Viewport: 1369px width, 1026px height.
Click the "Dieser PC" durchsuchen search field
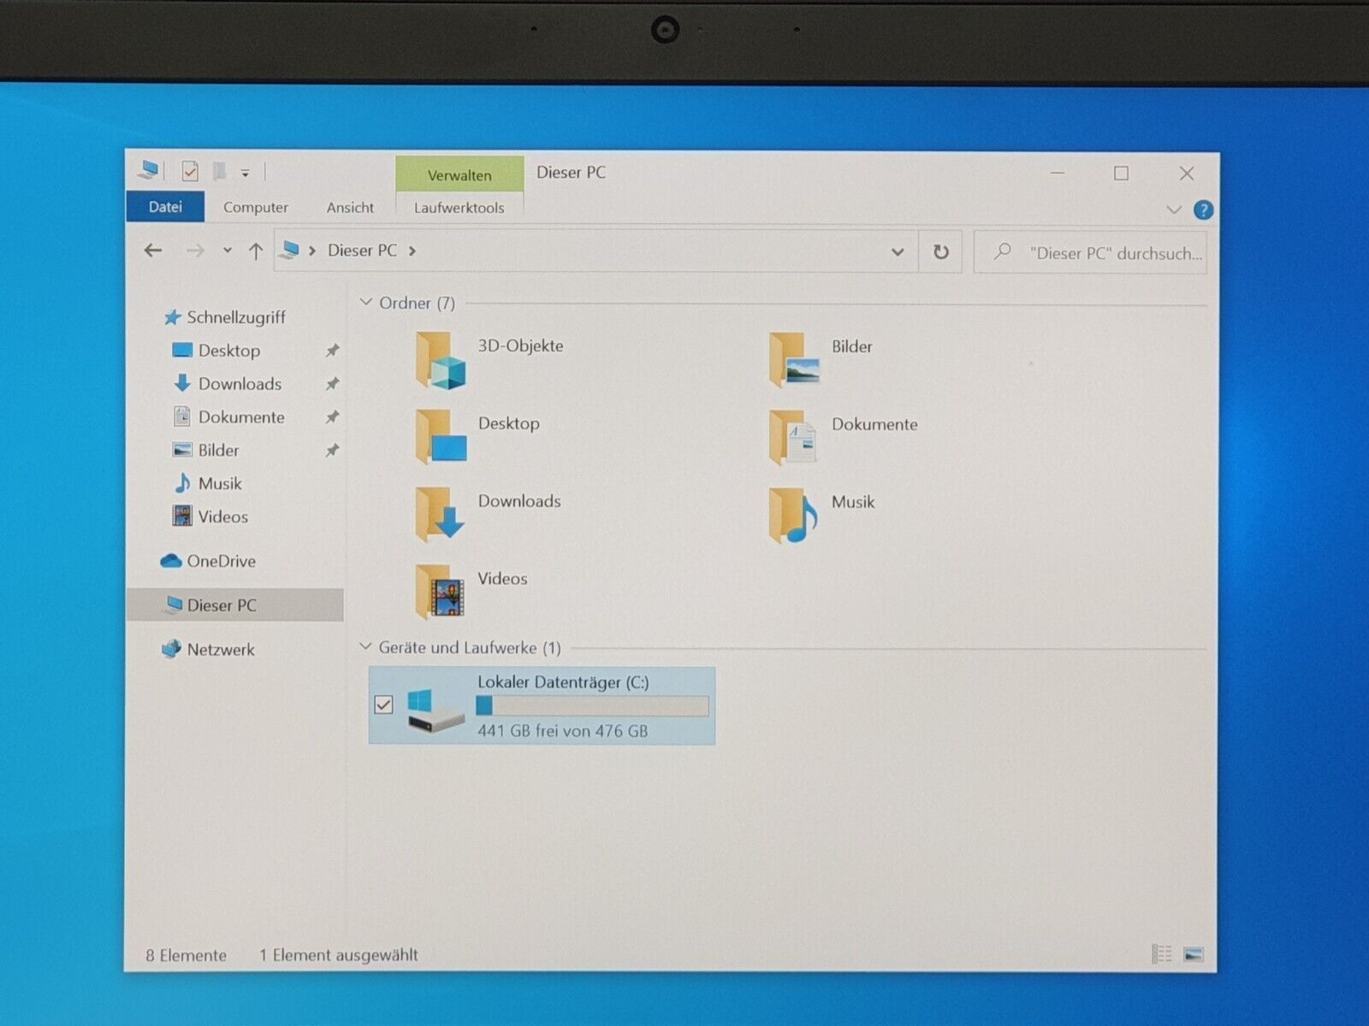[1104, 253]
